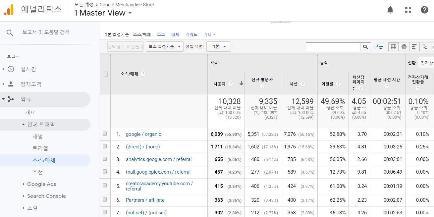Open 트리맵 report in the sidebar

pyautogui.click(x=40, y=148)
